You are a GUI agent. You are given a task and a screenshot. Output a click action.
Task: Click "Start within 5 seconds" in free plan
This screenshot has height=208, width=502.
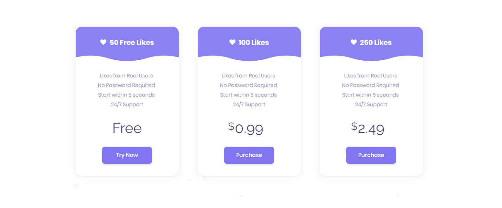pos(127,95)
